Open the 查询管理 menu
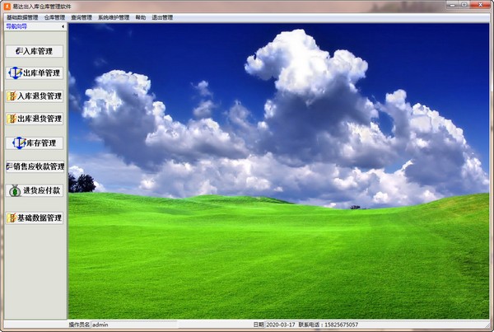 [x=82, y=17]
